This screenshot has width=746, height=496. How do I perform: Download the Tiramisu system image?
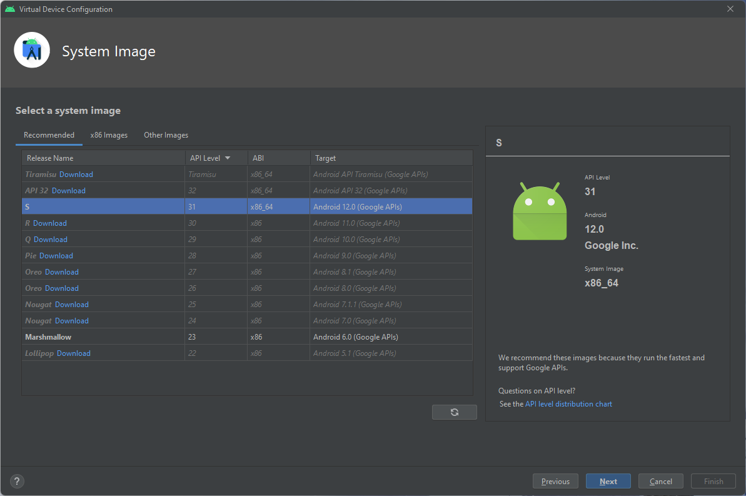pos(76,175)
